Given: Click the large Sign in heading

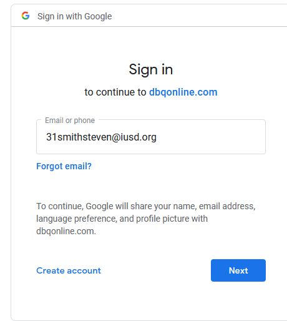Looking at the screenshot, I should tap(151, 69).
